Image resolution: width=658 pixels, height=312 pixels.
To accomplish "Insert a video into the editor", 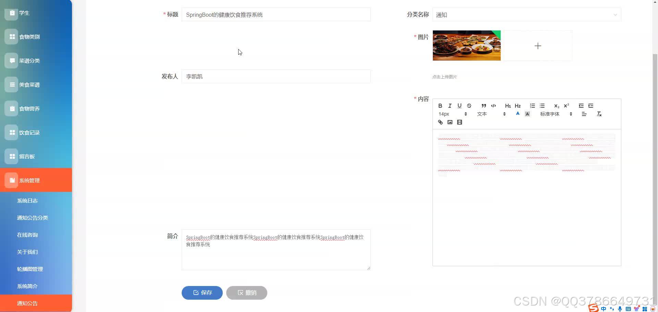I will click(460, 122).
